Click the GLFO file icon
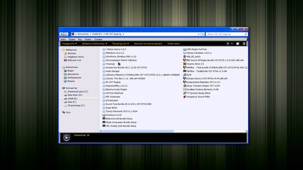This screenshot has height=170, width=303. pos(185,75)
